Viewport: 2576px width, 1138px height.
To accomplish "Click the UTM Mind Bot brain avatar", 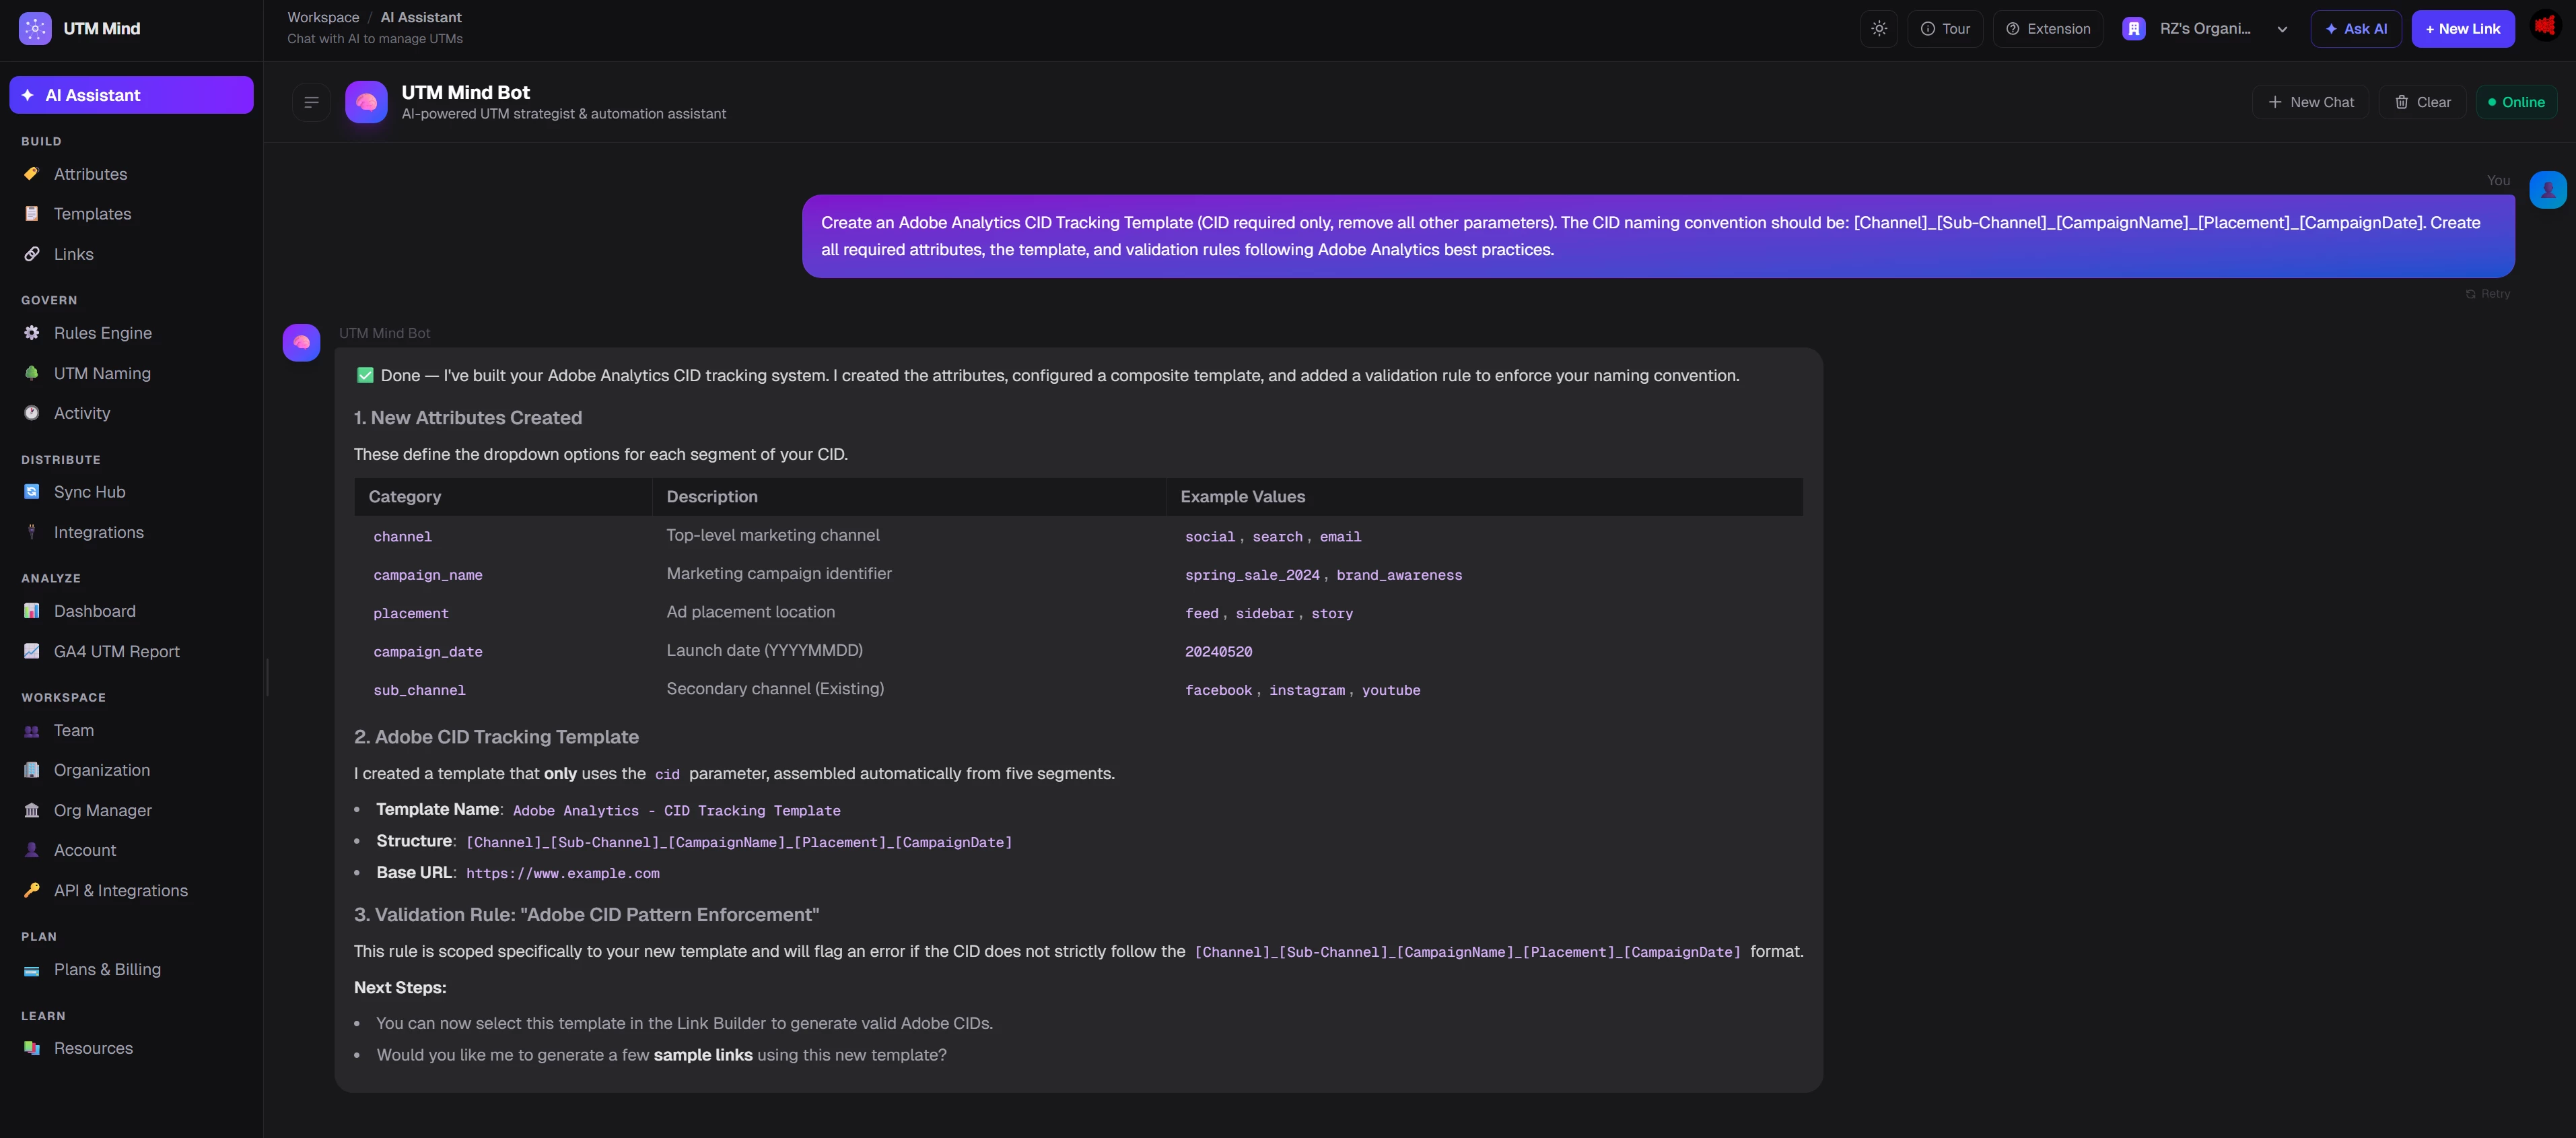I will [366, 102].
